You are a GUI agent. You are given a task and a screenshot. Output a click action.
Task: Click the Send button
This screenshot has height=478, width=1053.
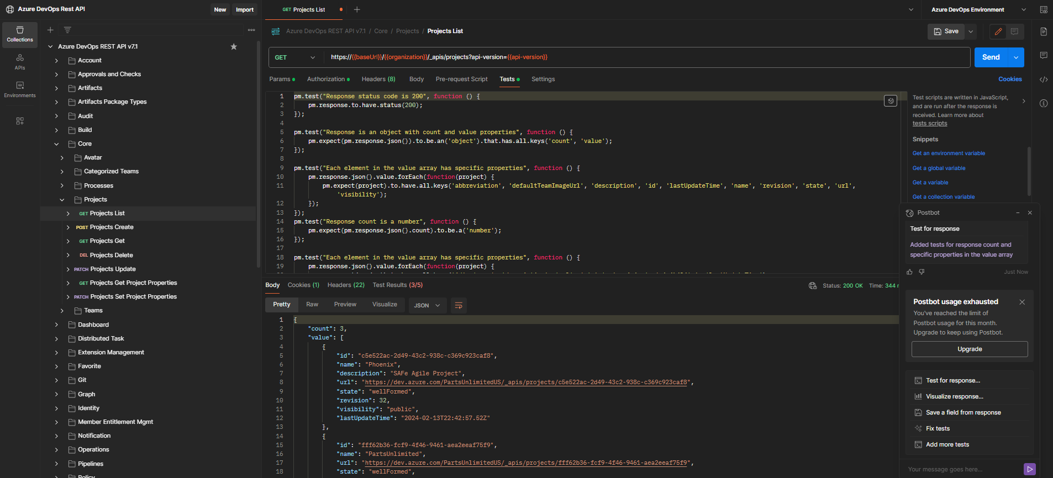coord(991,57)
